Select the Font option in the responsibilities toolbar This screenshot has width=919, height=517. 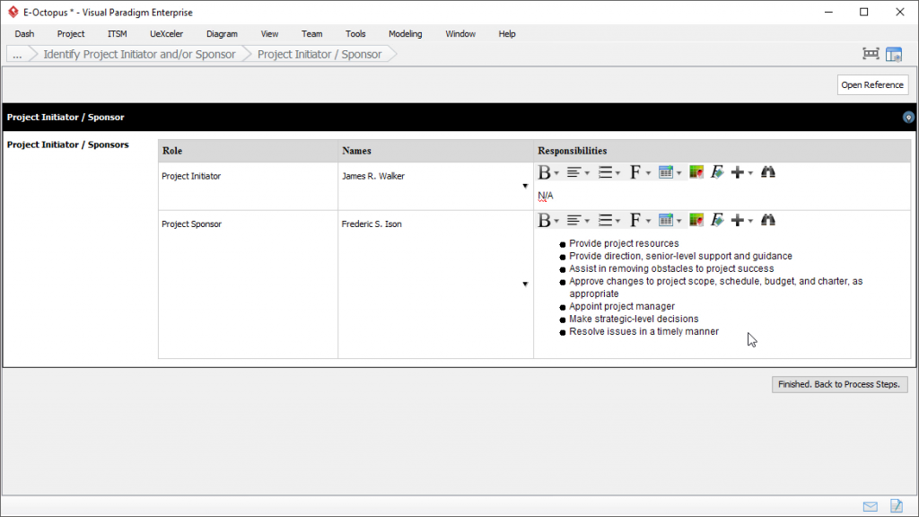click(x=637, y=220)
